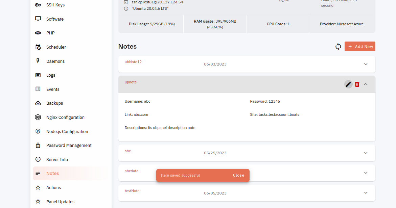Refresh the notes list
Image resolution: width=396 pixels, height=208 pixels.
coord(338,47)
